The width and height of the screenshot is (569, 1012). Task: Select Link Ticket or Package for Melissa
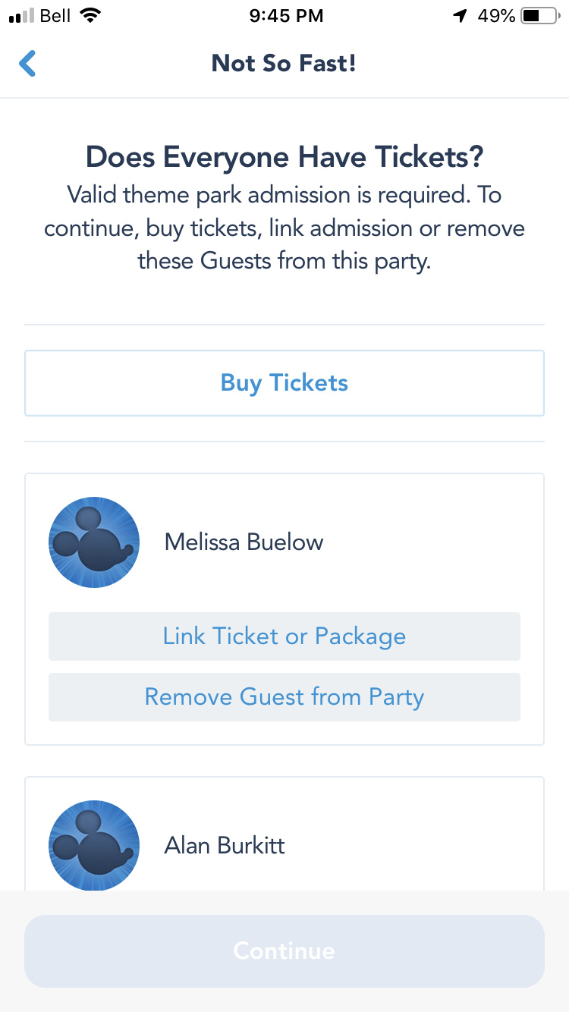[x=284, y=636]
